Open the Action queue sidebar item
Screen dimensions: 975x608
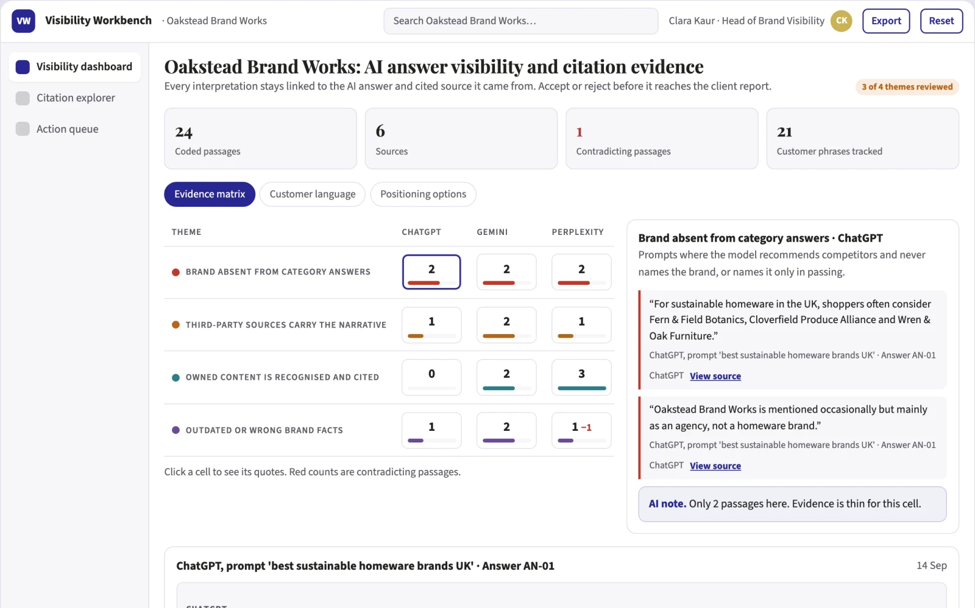[74, 129]
